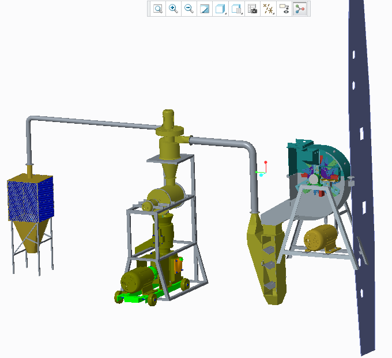Select the olive hopper with gray louvers
The image size is (392, 358).
267,258
